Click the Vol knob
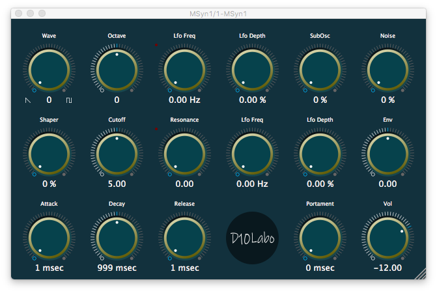Screen dimensions: 437x293 pos(388,238)
